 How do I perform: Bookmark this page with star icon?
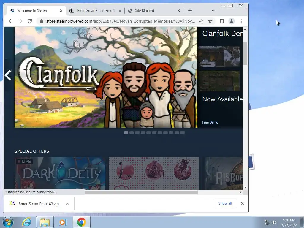pos(210,21)
